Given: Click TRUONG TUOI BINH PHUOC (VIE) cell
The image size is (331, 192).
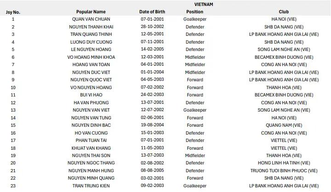Looking at the screenshot, I should click(284, 170).
